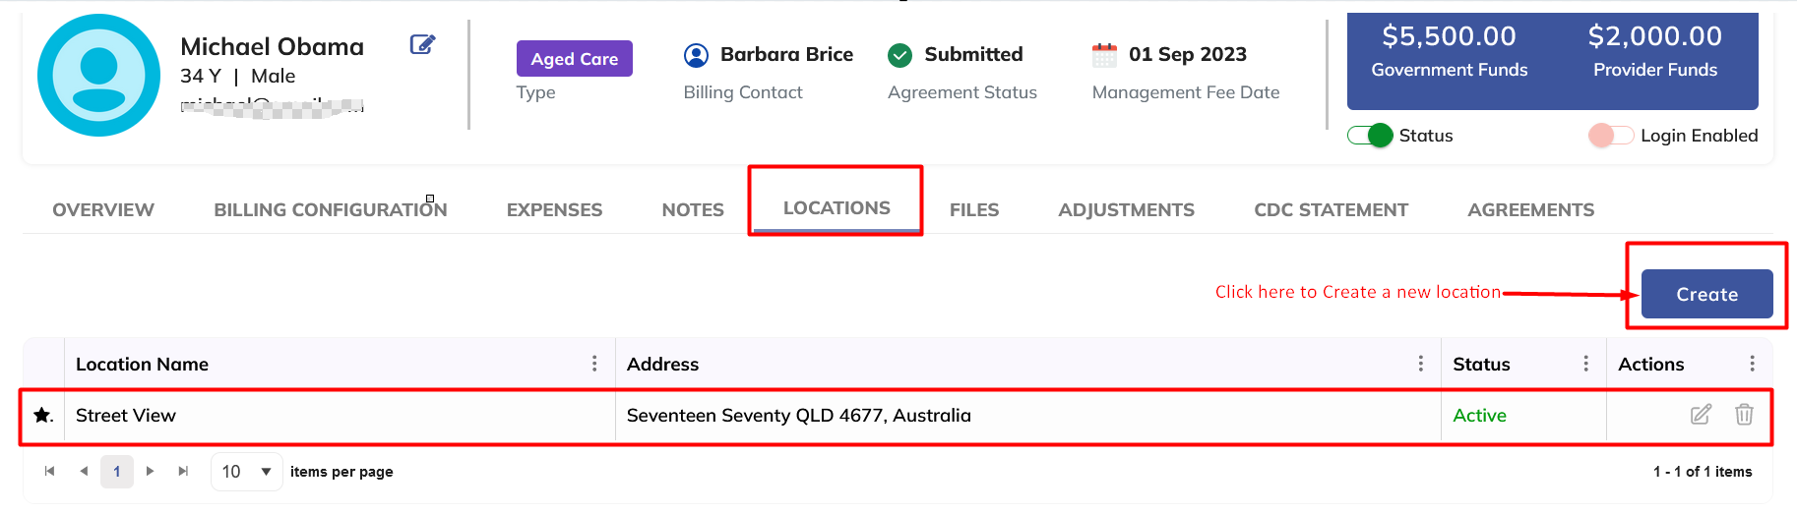Select page 1 in pagination
Image resolution: width=1797 pixels, height=514 pixels.
117,472
